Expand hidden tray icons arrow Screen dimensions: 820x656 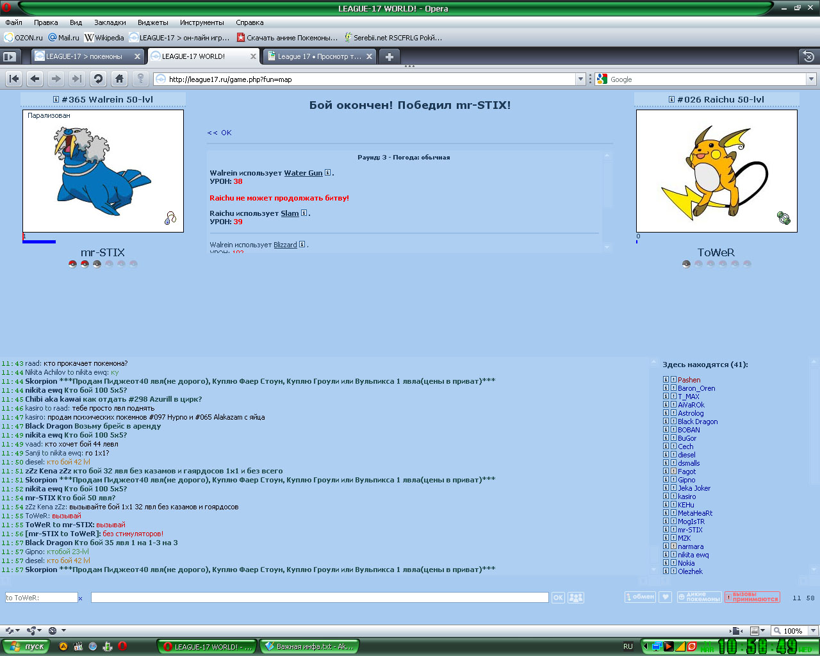pyautogui.click(x=645, y=646)
